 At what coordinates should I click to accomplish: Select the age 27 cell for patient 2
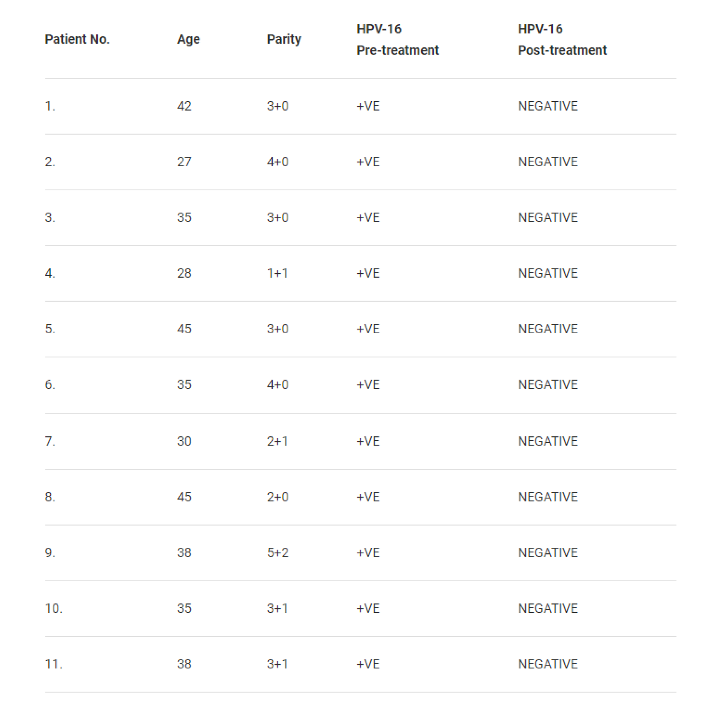(184, 162)
